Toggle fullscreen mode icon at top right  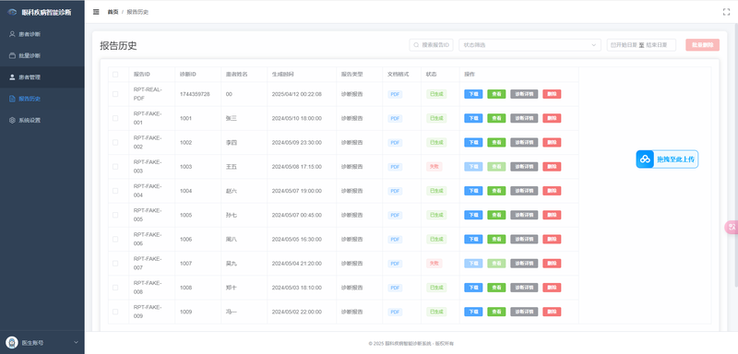coord(726,12)
